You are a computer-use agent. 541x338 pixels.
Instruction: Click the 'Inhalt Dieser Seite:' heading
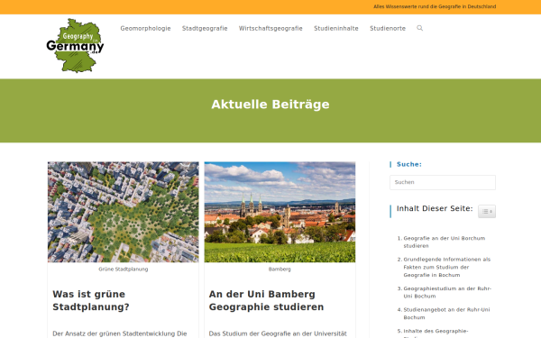pyautogui.click(x=435, y=208)
